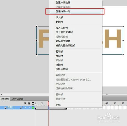This screenshot has width=127, height=126.
Task: Click bottom-left selection handle of the text
Action: pyautogui.click(x=37, y=55)
